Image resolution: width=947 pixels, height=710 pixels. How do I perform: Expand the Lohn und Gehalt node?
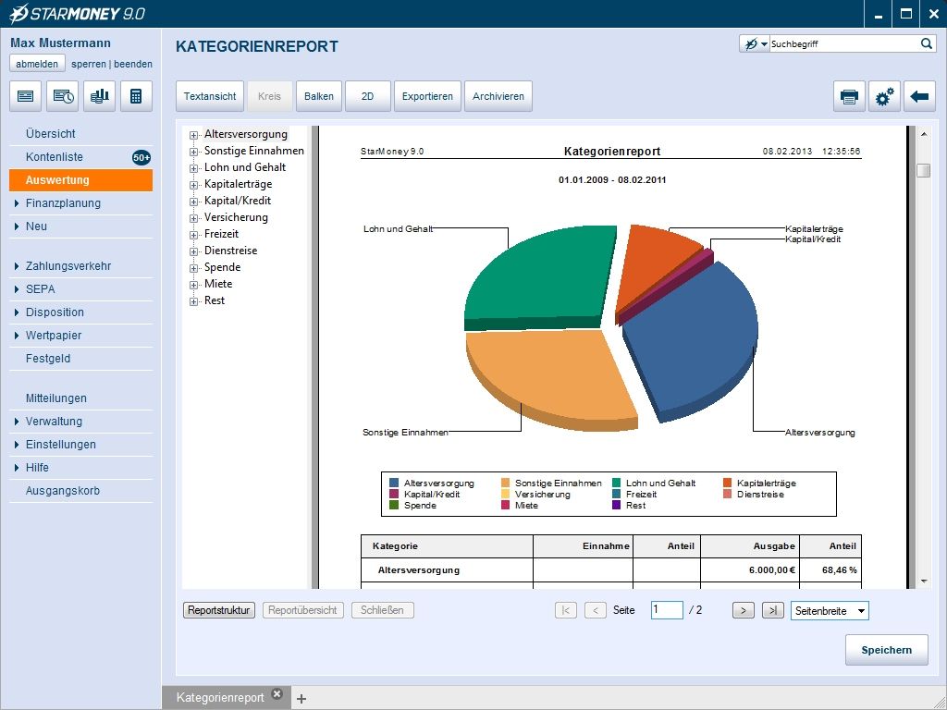point(193,168)
